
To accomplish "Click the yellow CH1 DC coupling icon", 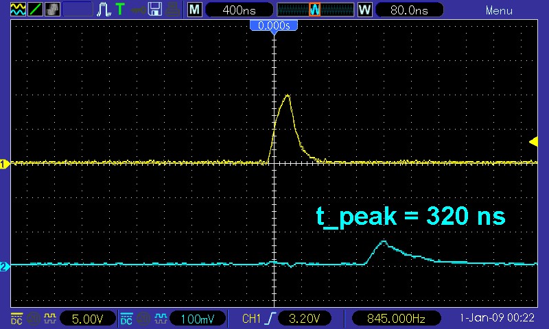I will click(16, 319).
